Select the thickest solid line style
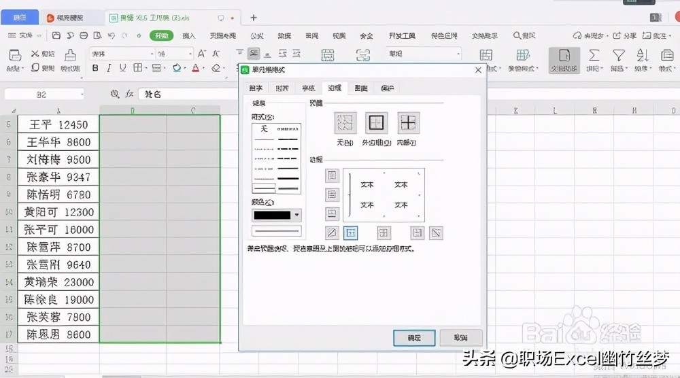680x378 pixels. [288, 178]
